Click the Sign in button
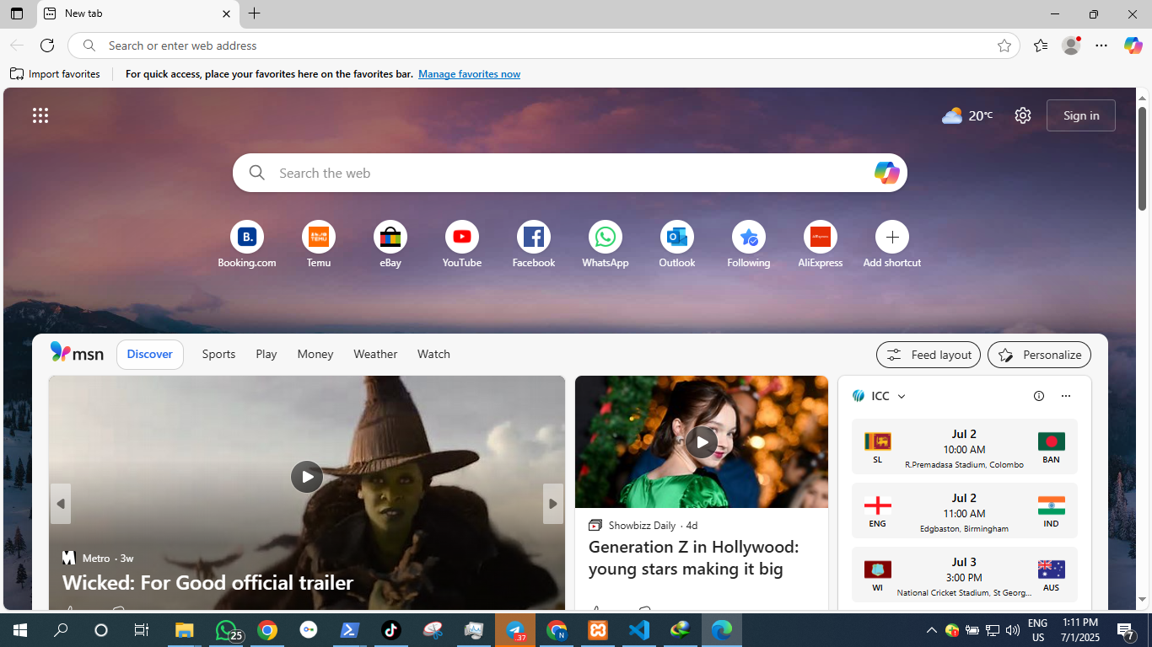 [x=1080, y=115]
